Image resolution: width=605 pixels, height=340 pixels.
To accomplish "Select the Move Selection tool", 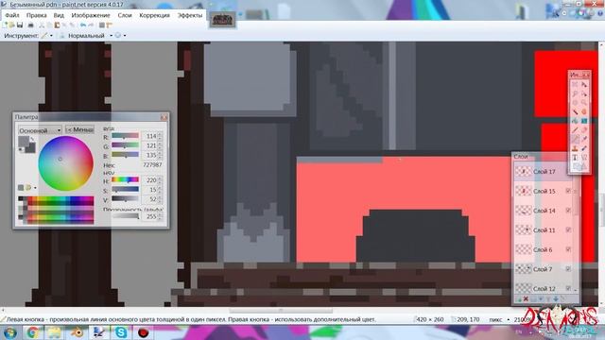I will coord(584,93).
